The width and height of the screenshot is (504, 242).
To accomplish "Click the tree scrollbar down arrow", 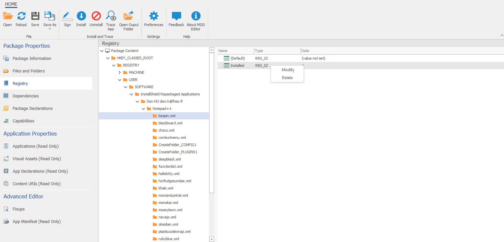I will click(x=211, y=239).
